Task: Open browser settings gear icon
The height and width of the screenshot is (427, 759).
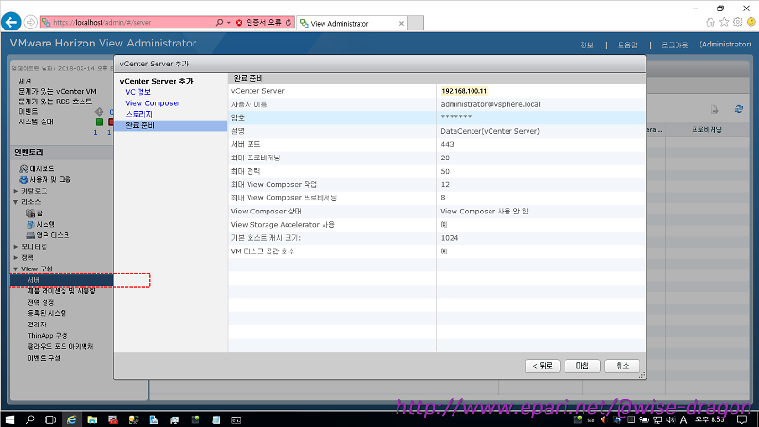Action: coord(738,22)
